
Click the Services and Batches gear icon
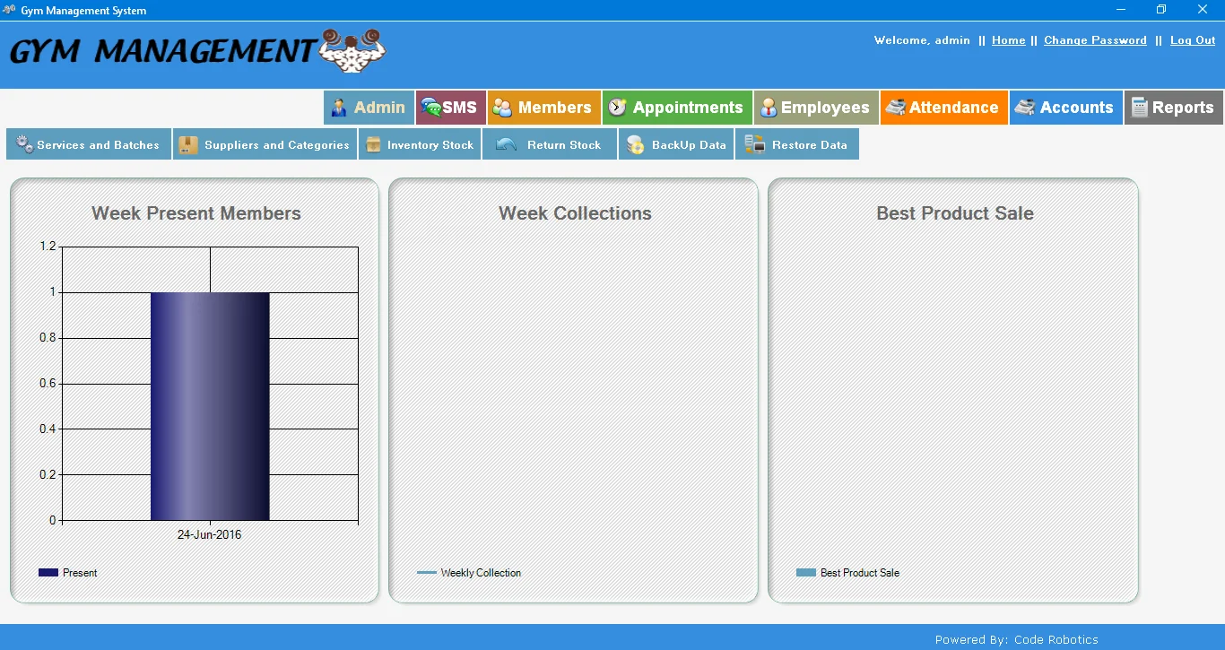pyautogui.click(x=24, y=144)
